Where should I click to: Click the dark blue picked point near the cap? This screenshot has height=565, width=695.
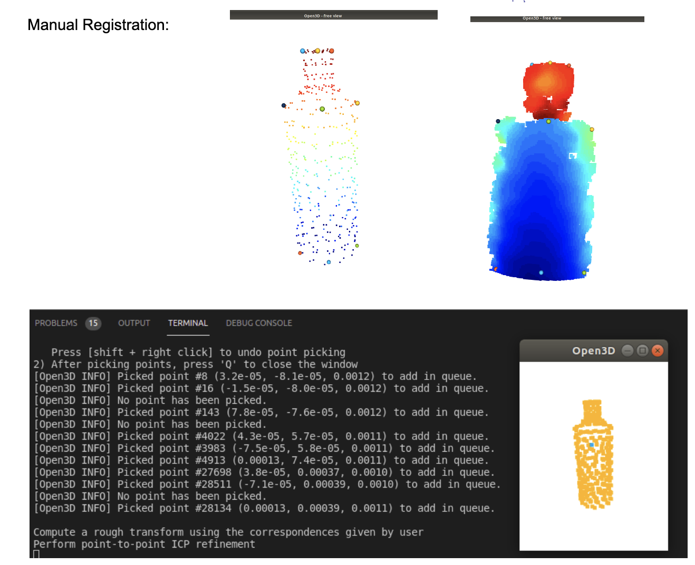[x=284, y=105]
